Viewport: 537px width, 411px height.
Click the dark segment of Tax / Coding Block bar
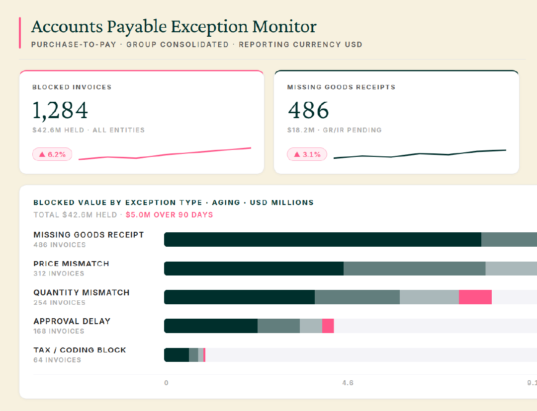pyautogui.click(x=177, y=355)
